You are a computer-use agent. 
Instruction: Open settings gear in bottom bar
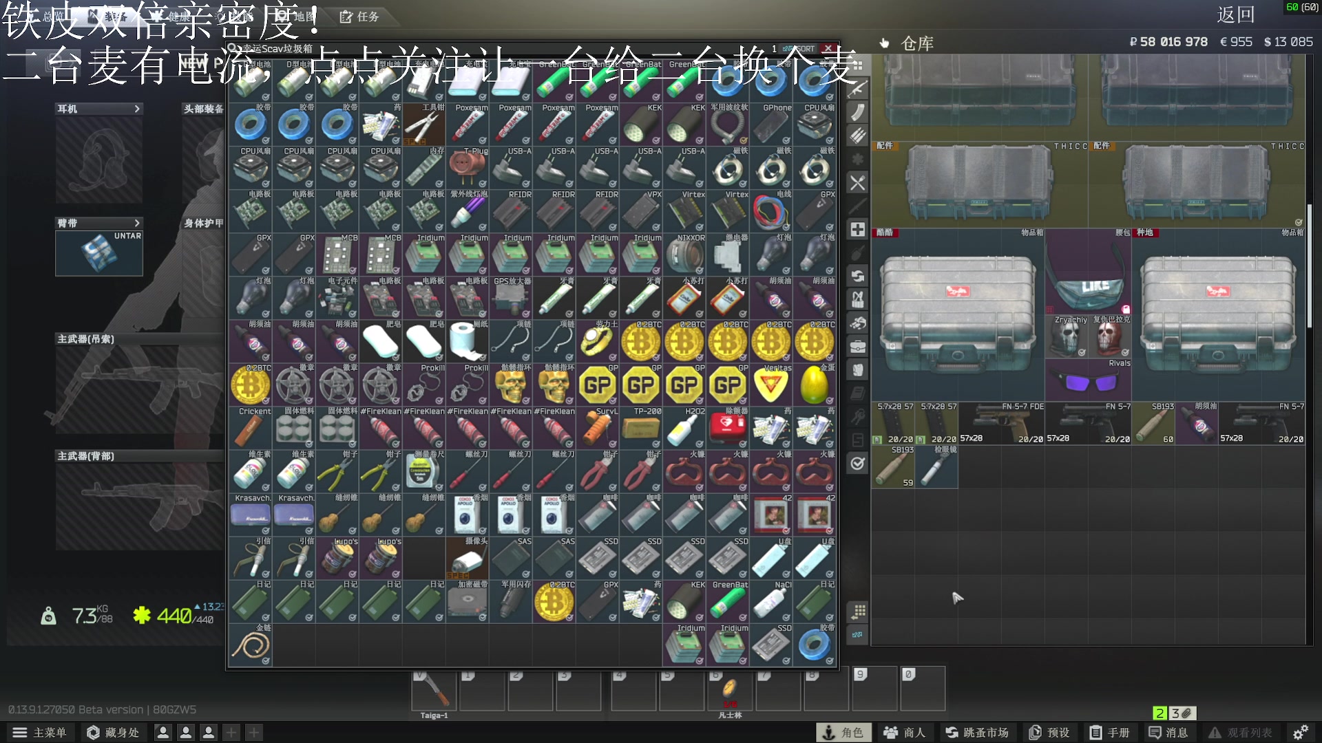click(1300, 733)
